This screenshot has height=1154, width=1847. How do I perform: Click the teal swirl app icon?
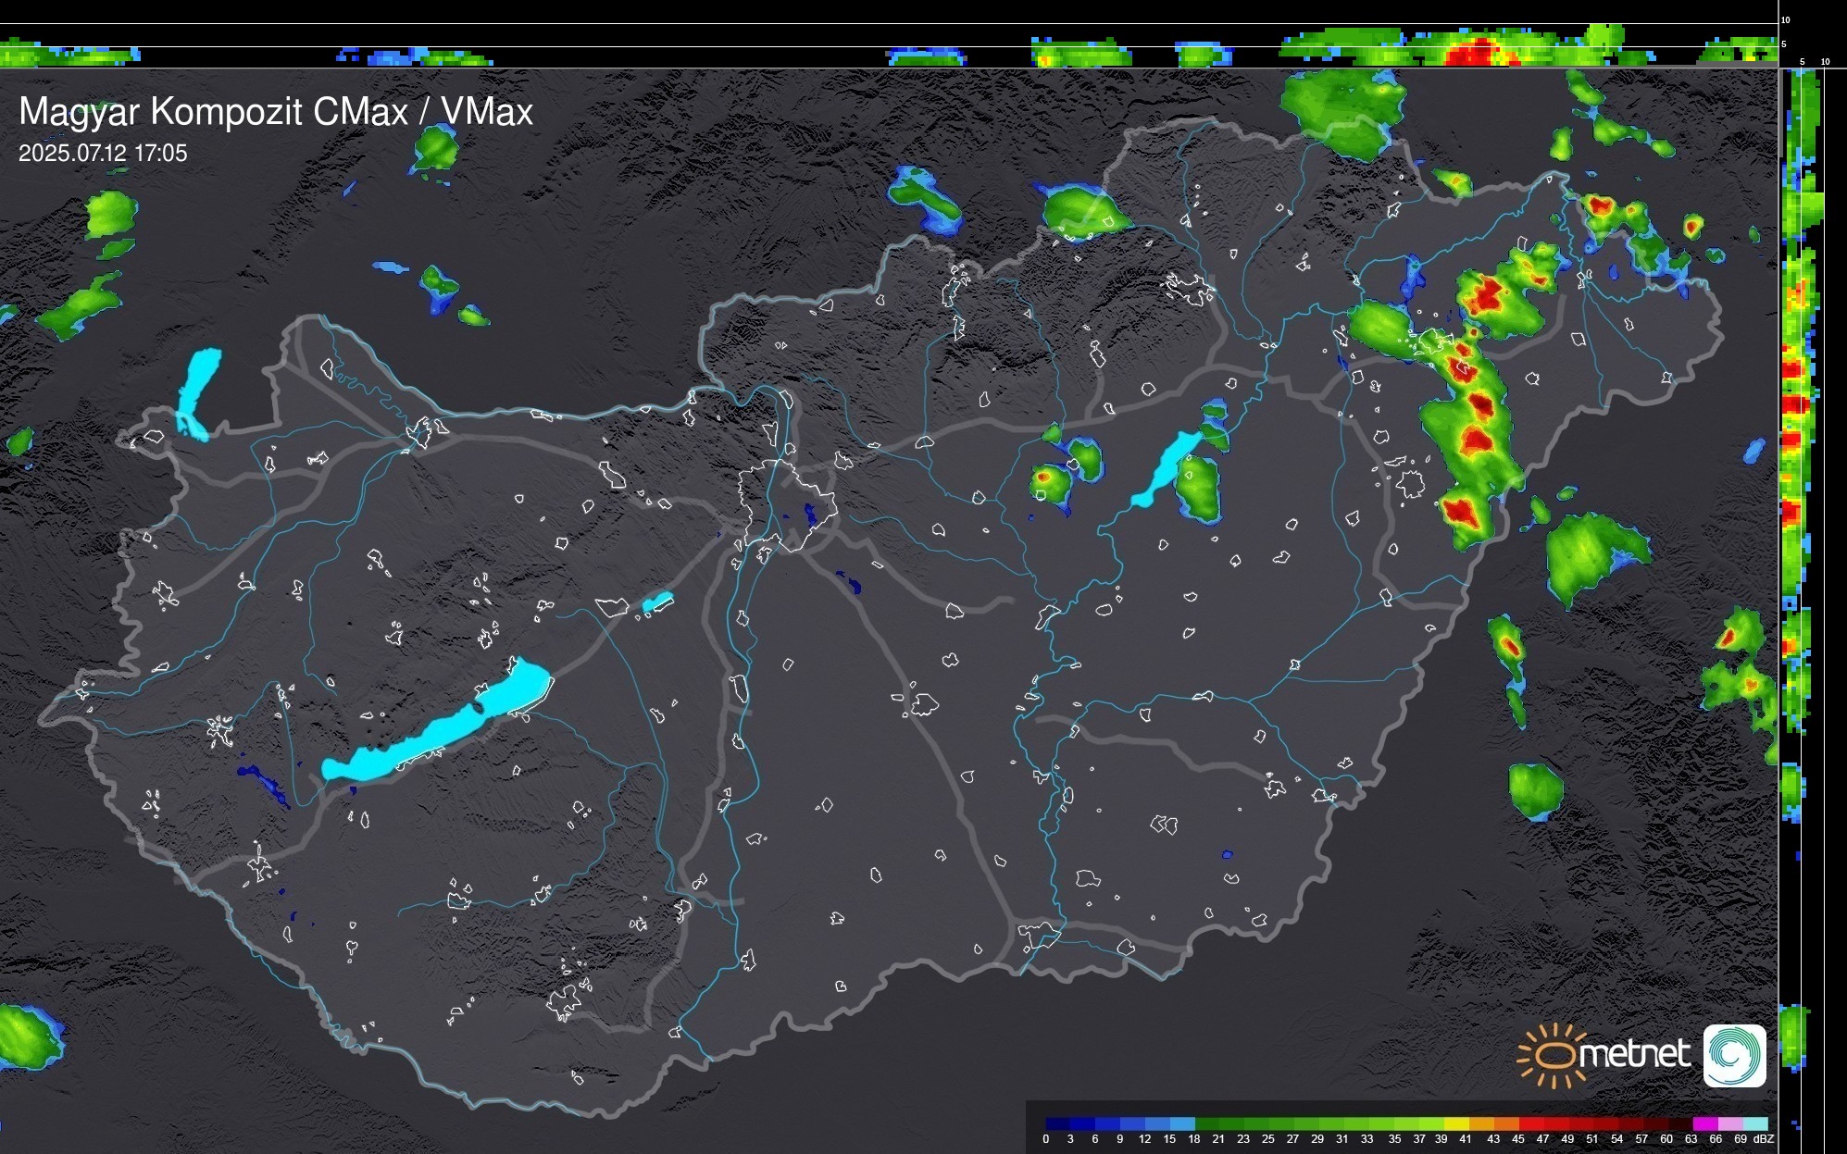click(x=1734, y=1055)
